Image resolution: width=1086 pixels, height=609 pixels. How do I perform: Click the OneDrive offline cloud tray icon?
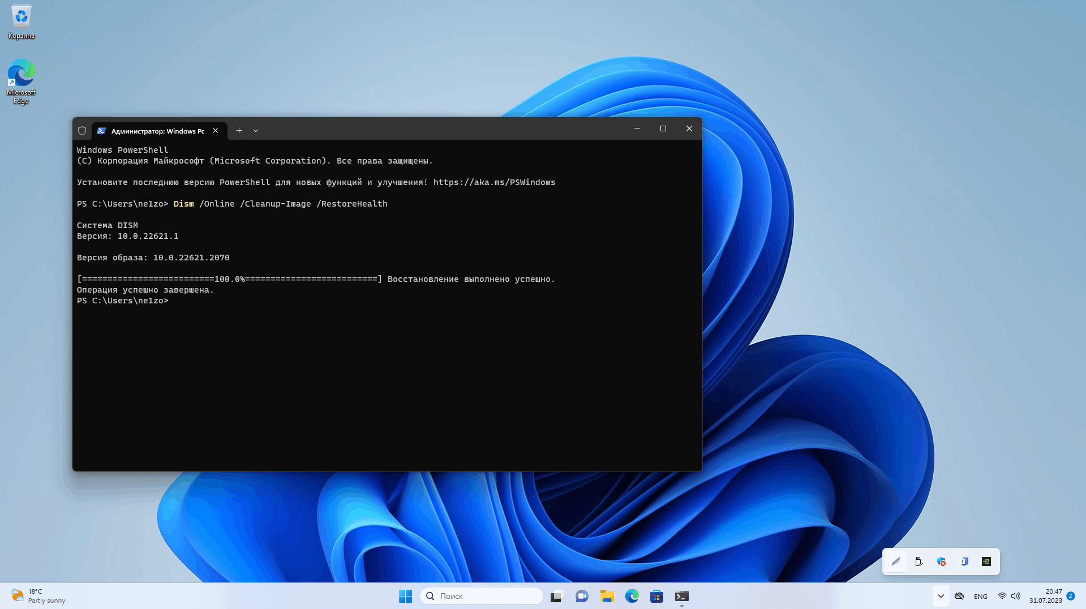point(959,596)
